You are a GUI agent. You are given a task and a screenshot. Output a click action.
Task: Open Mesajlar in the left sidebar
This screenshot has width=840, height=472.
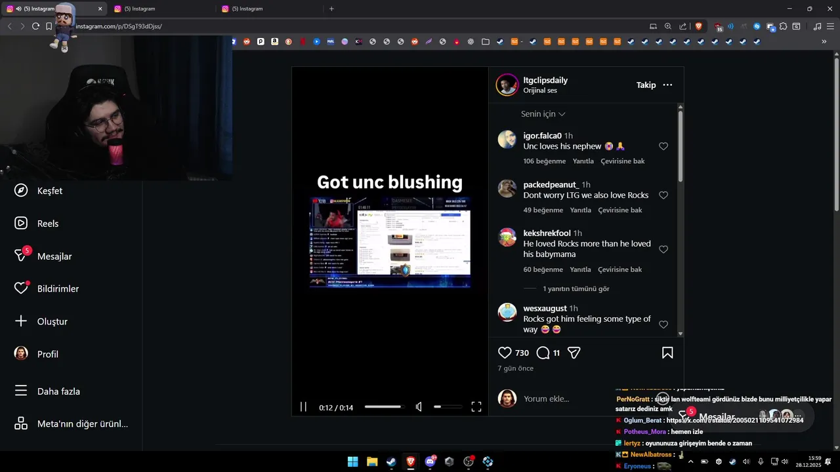pyautogui.click(x=44, y=256)
